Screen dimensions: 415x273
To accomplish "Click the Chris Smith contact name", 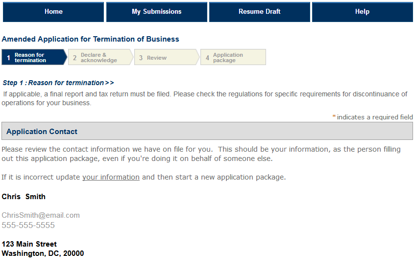I will tap(24, 197).
